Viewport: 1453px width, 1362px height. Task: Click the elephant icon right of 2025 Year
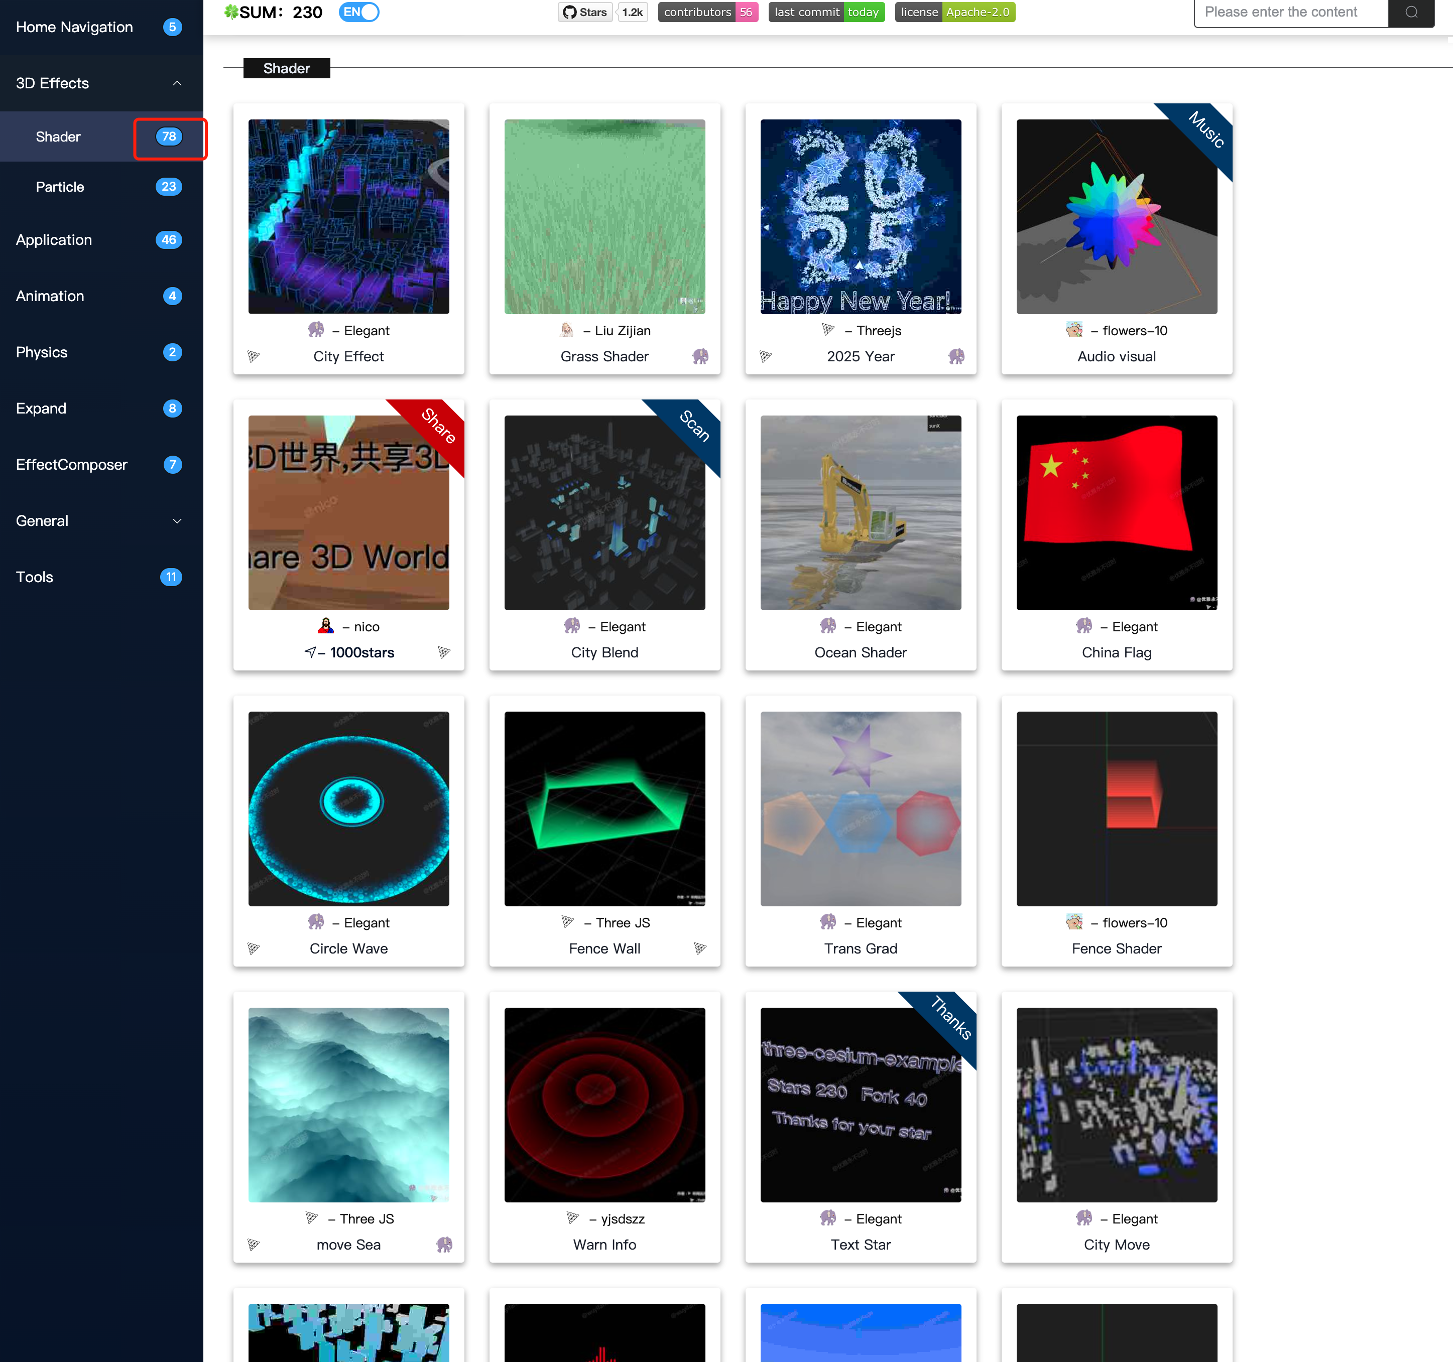coord(957,357)
